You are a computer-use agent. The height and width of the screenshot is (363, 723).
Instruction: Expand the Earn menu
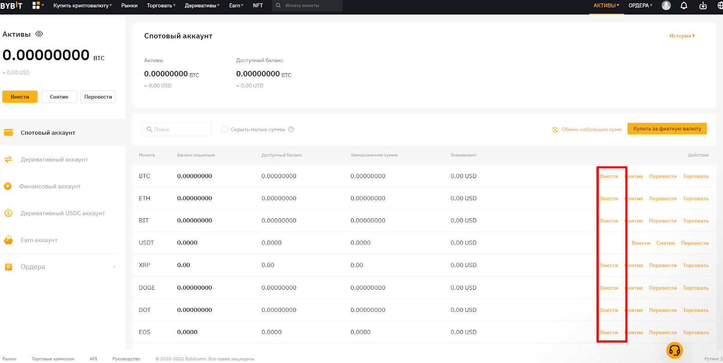click(x=236, y=5)
